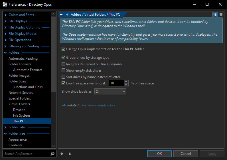The image size is (227, 160).
Task: Expand the Filtering and Sorting category
Action: pyautogui.click(x=5, y=46)
